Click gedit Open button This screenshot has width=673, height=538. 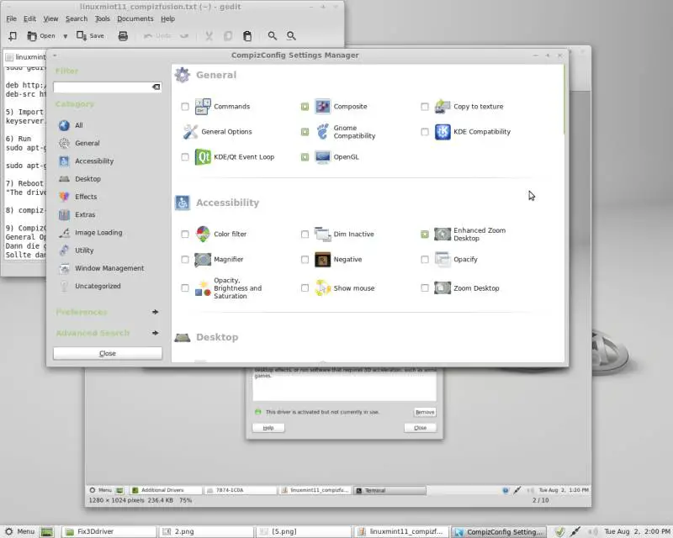[x=41, y=36]
